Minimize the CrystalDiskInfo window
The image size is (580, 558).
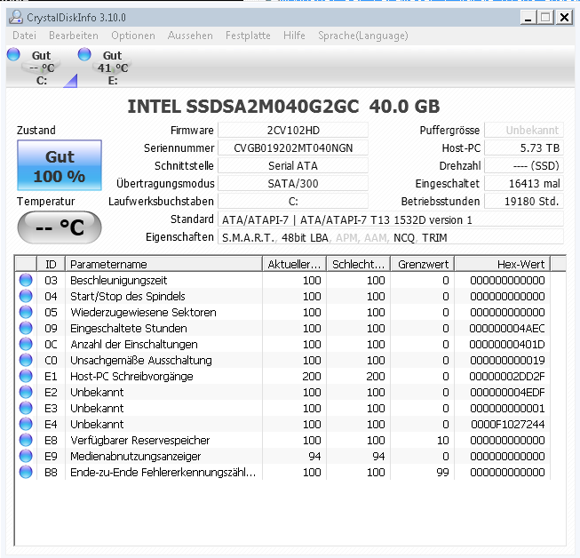(528, 17)
